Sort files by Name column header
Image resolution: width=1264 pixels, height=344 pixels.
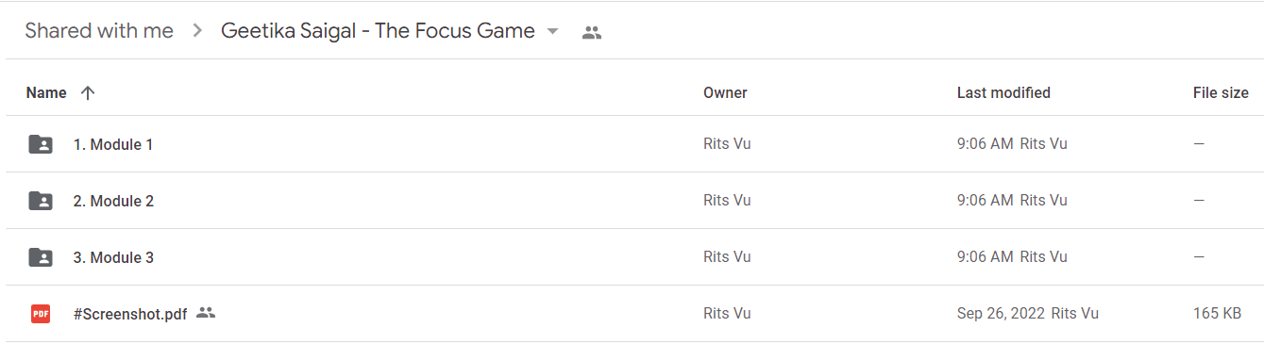click(x=46, y=92)
